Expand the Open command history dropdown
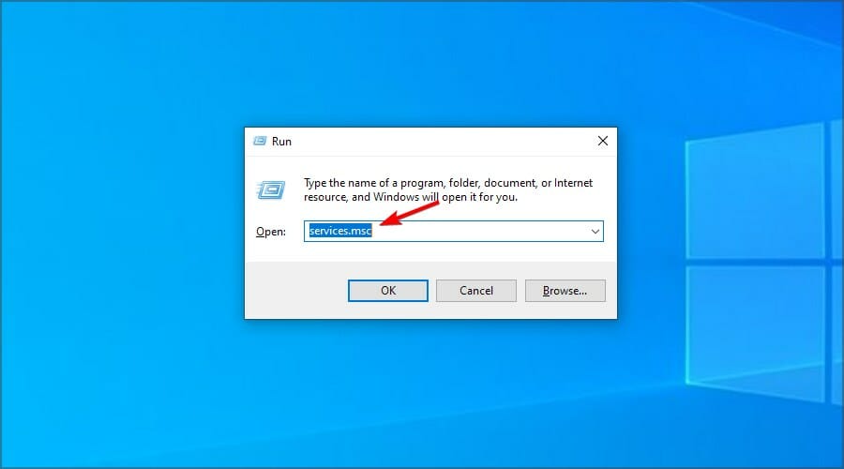844x469 pixels. click(595, 232)
